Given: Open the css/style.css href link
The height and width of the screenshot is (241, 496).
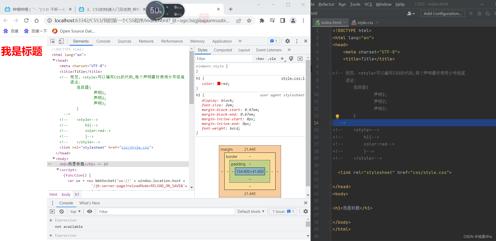Looking at the screenshot, I should point(135,148).
